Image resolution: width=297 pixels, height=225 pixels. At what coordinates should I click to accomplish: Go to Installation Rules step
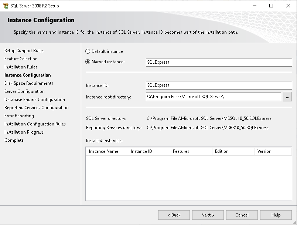coord(21,67)
